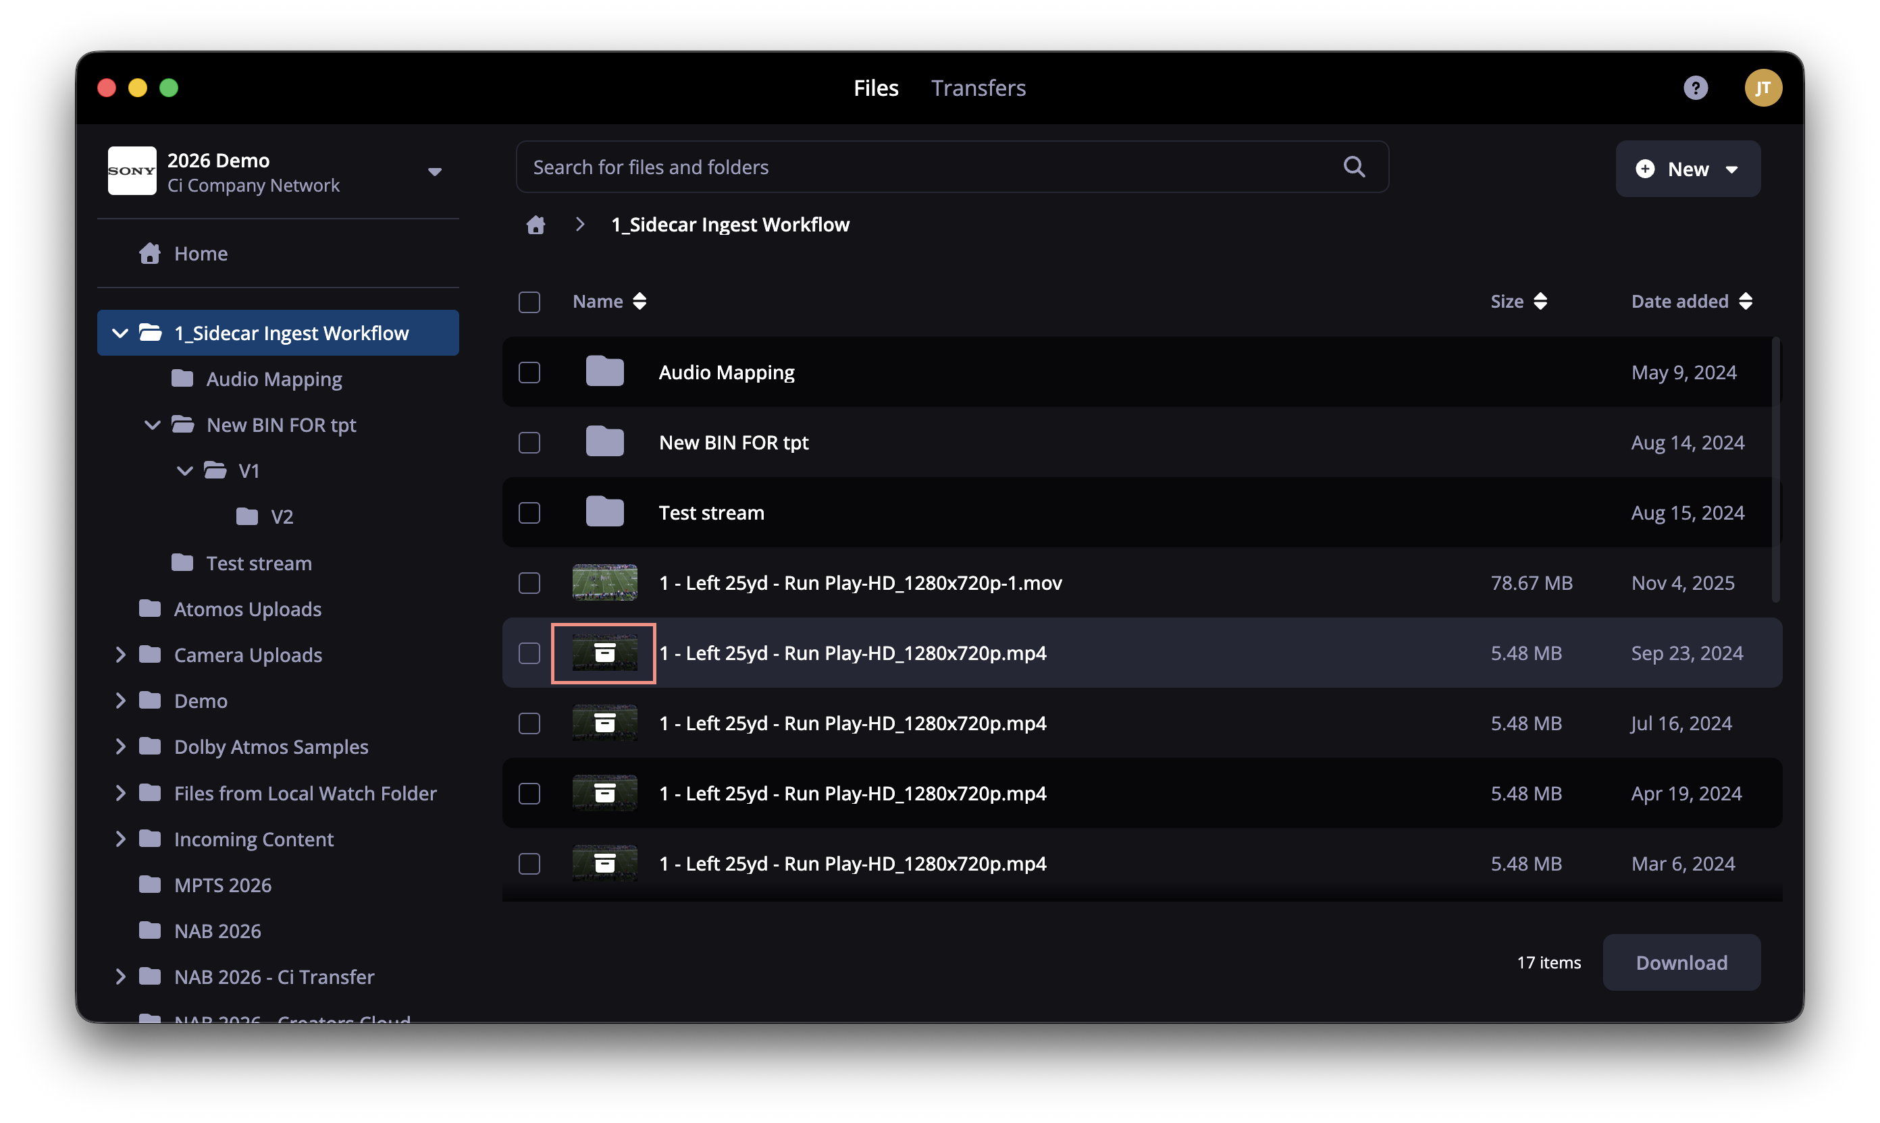
Task: Expand the Demo folder in sidebar
Action: tap(120, 701)
